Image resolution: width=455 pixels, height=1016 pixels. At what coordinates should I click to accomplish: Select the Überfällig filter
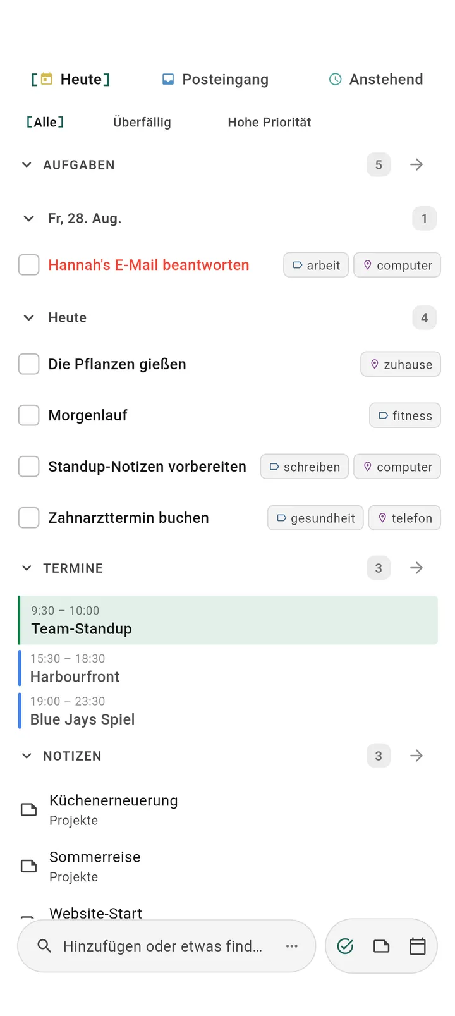(x=142, y=122)
